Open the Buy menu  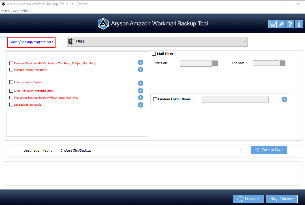(15, 10)
